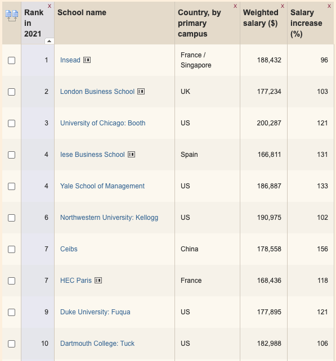Image resolution: width=336 pixels, height=361 pixels.
Task: Check the Yale School of Management box
Action: (11, 187)
